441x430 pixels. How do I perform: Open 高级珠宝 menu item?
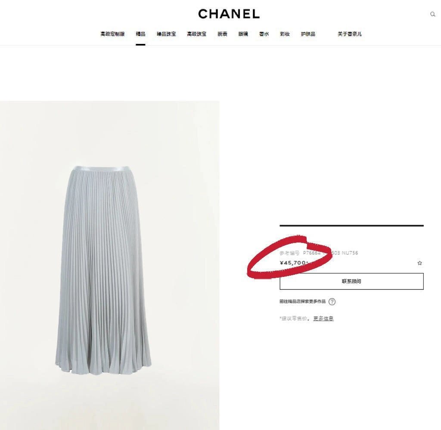pos(196,34)
